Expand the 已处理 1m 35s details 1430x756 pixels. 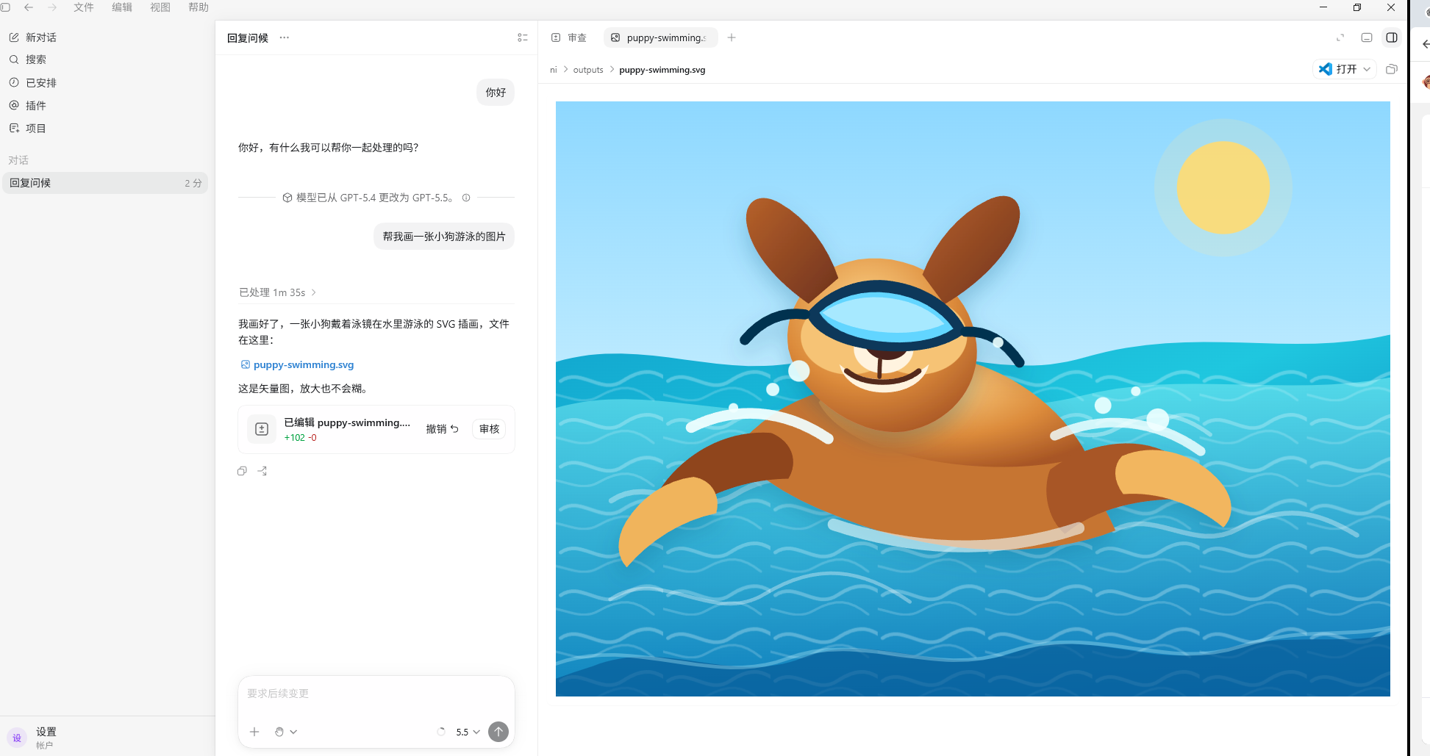[277, 292]
